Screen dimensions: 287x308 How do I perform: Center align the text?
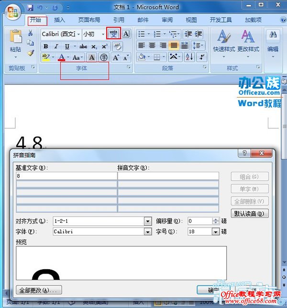click(x=152, y=45)
